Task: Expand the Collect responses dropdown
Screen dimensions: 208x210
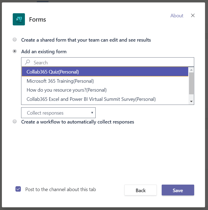Action: 58,113
